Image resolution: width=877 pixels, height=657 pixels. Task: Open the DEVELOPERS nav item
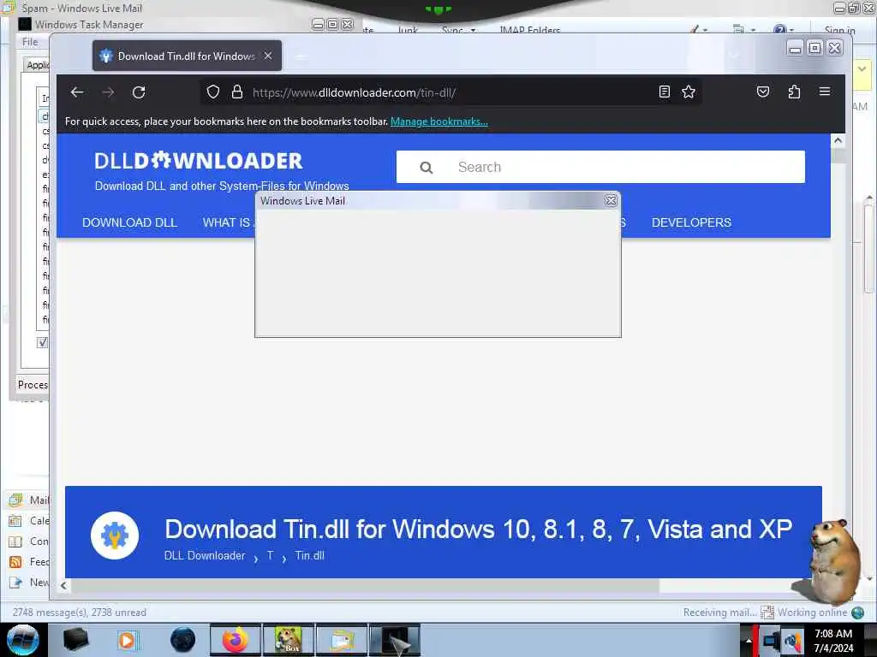point(691,222)
